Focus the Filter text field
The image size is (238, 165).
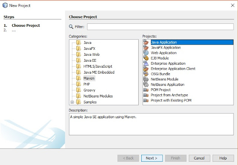(160, 27)
